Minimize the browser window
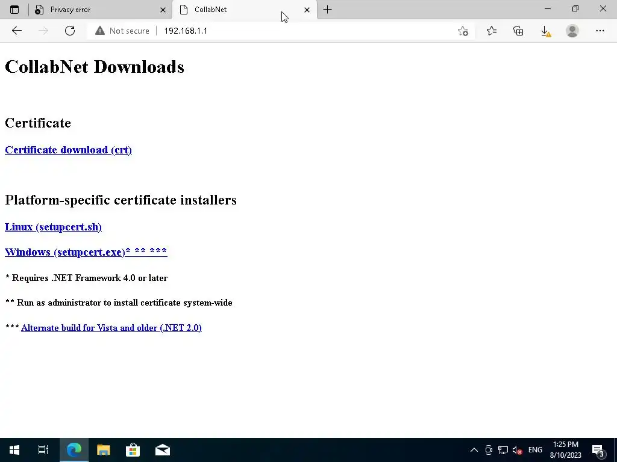617x462 pixels. (x=548, y=8)
